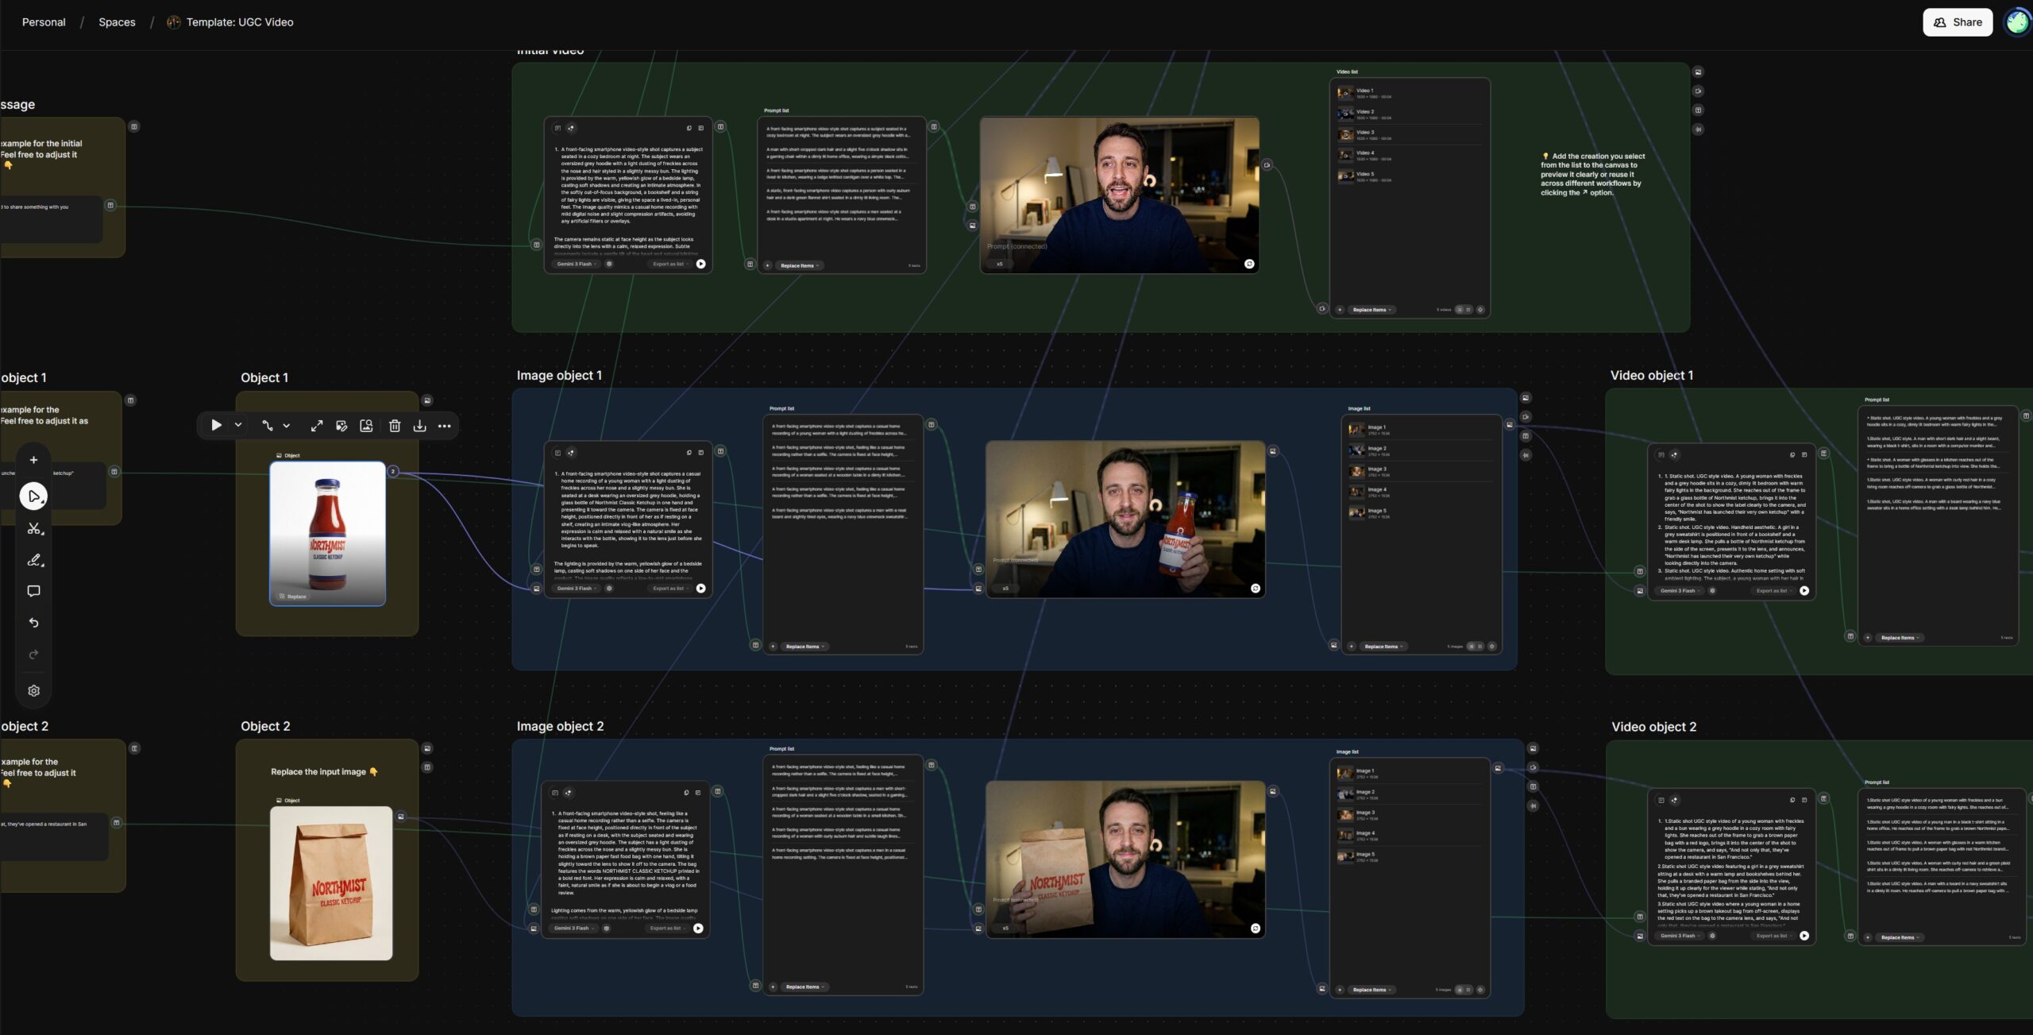Screen dimensions: 2033x1035
Task: Open Replace Items dropdown in Video list
Action: click(x=1372, y=310)
